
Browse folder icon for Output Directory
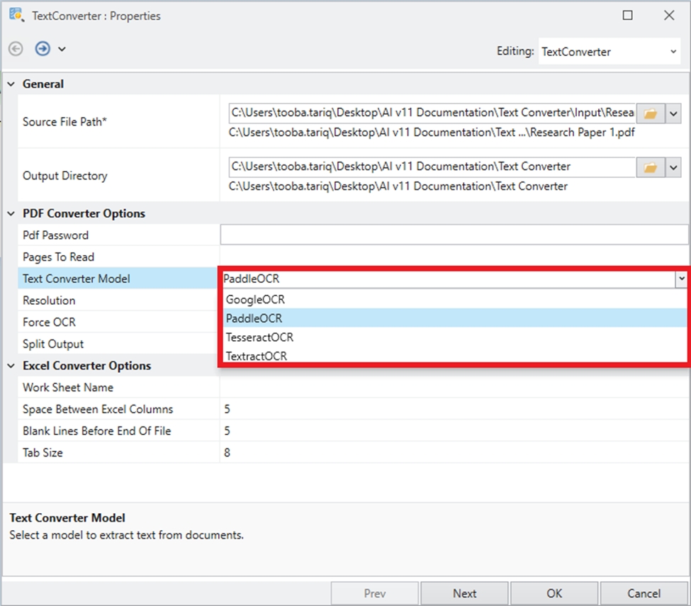click(x=650, y=167)
